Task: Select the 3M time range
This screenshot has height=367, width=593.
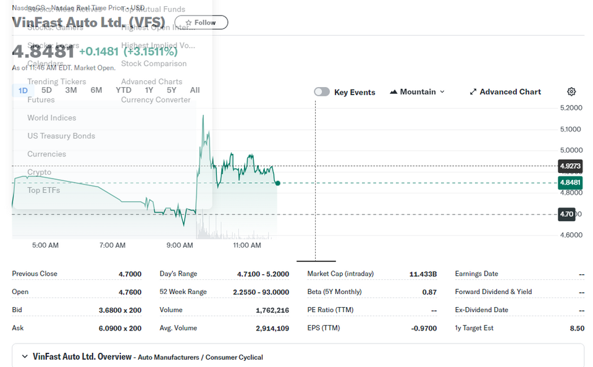Action: pos(70,90)
